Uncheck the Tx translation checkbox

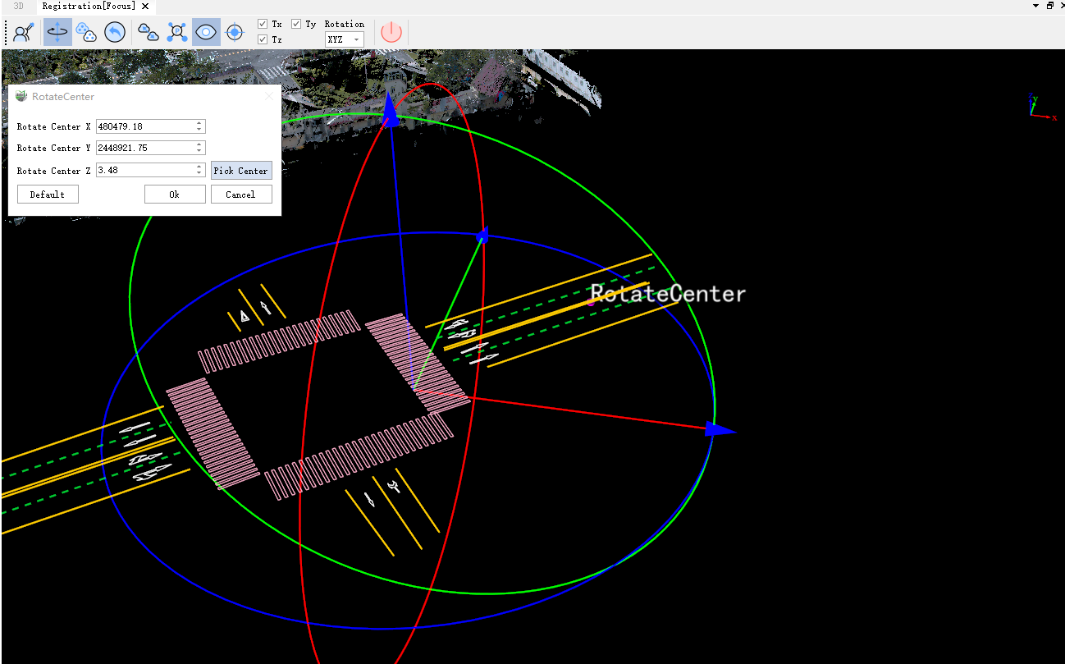(x=263, y=24)
